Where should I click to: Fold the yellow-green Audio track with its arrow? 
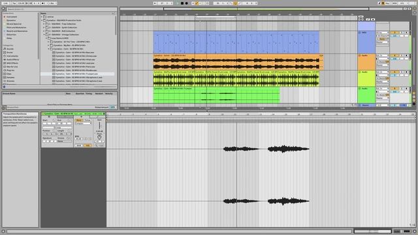coord(360,72)
